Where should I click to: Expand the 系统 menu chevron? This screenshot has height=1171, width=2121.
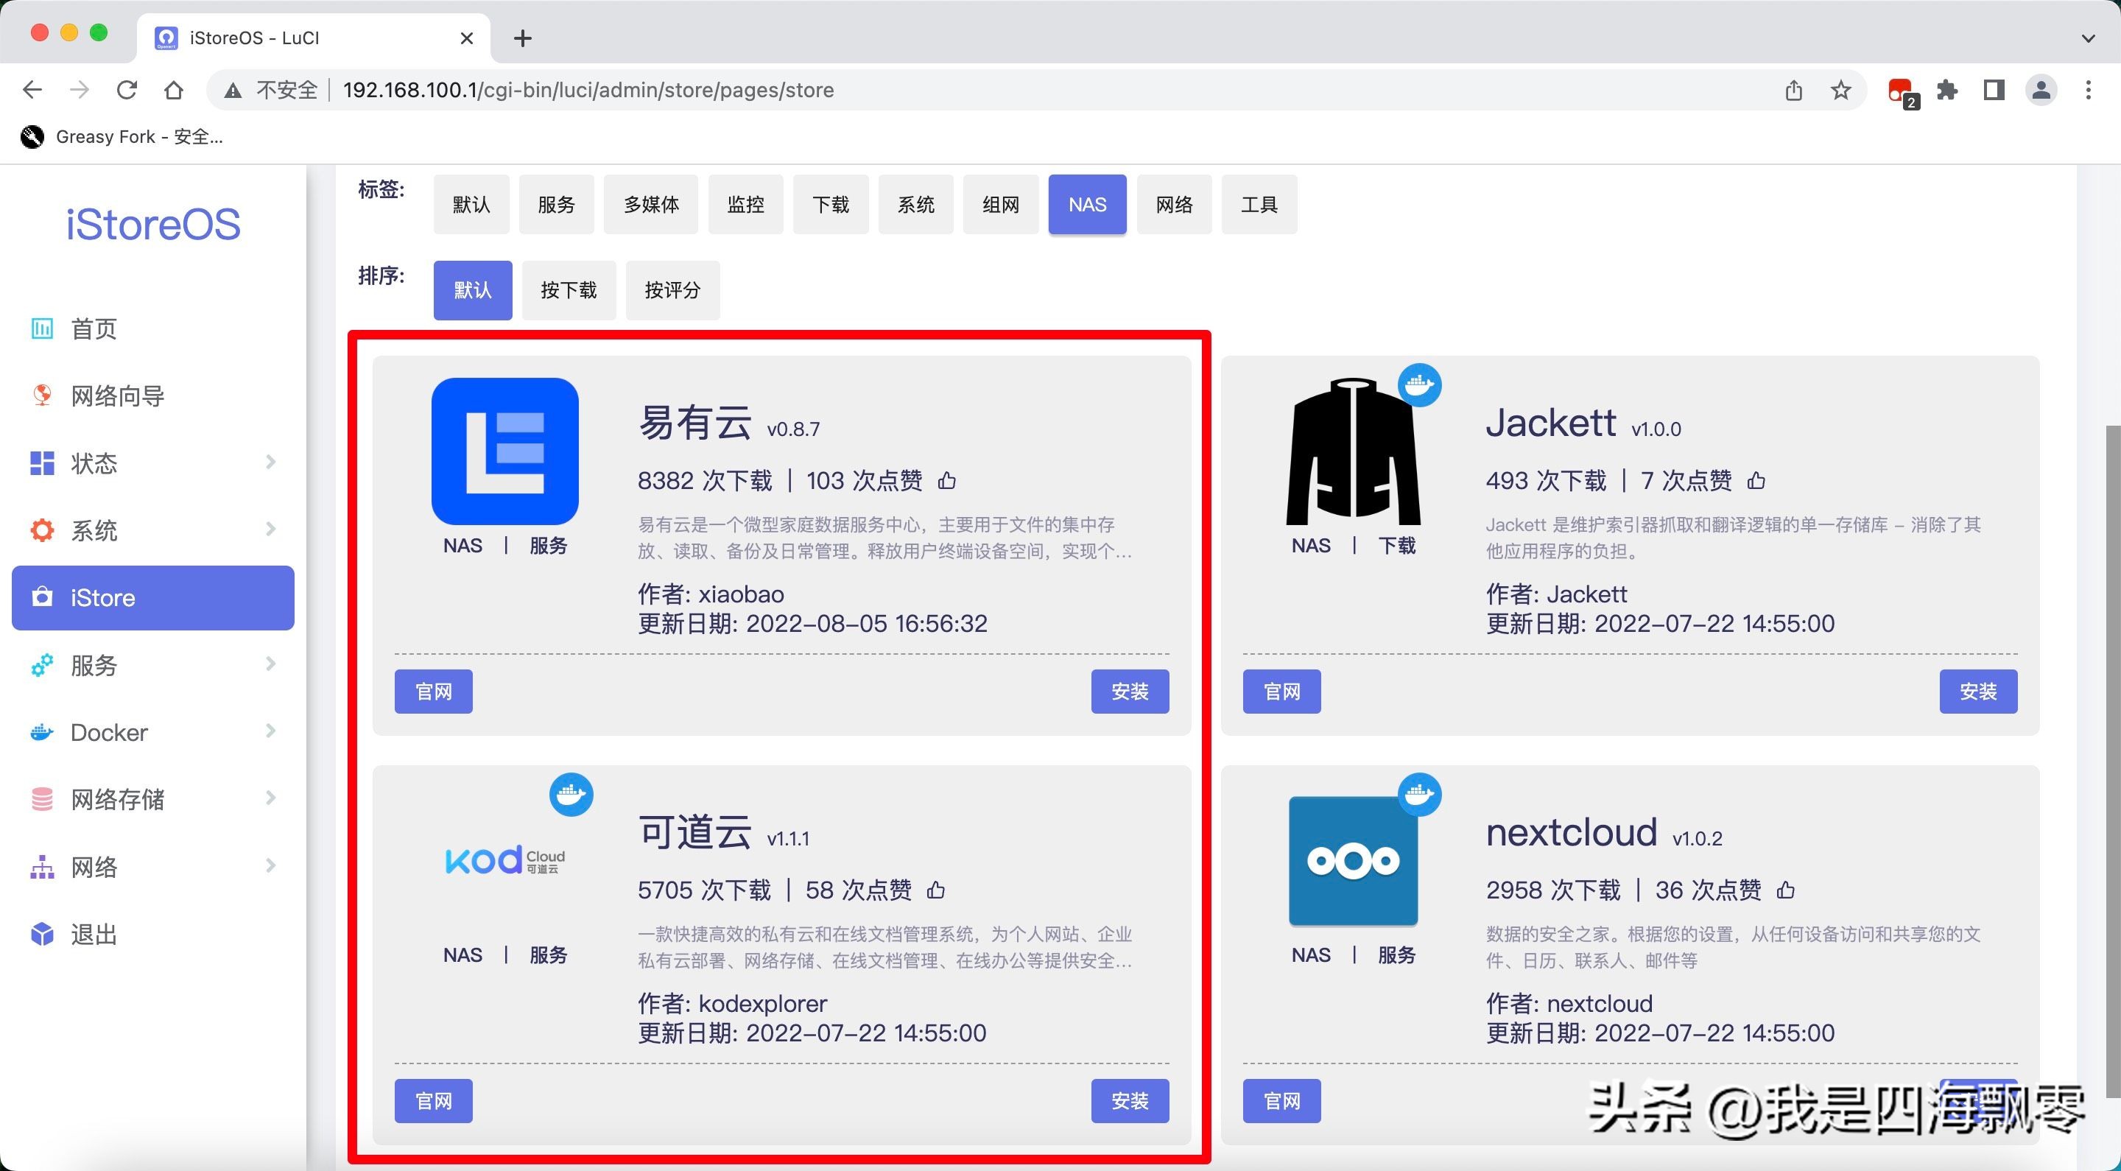click(270, 529)
